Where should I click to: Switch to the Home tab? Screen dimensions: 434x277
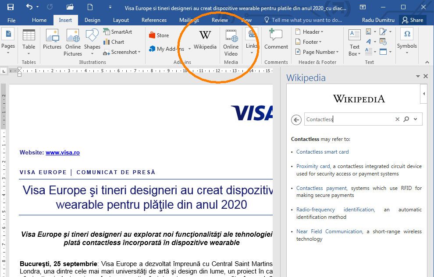pyautogui.click(x=39, y=20)
